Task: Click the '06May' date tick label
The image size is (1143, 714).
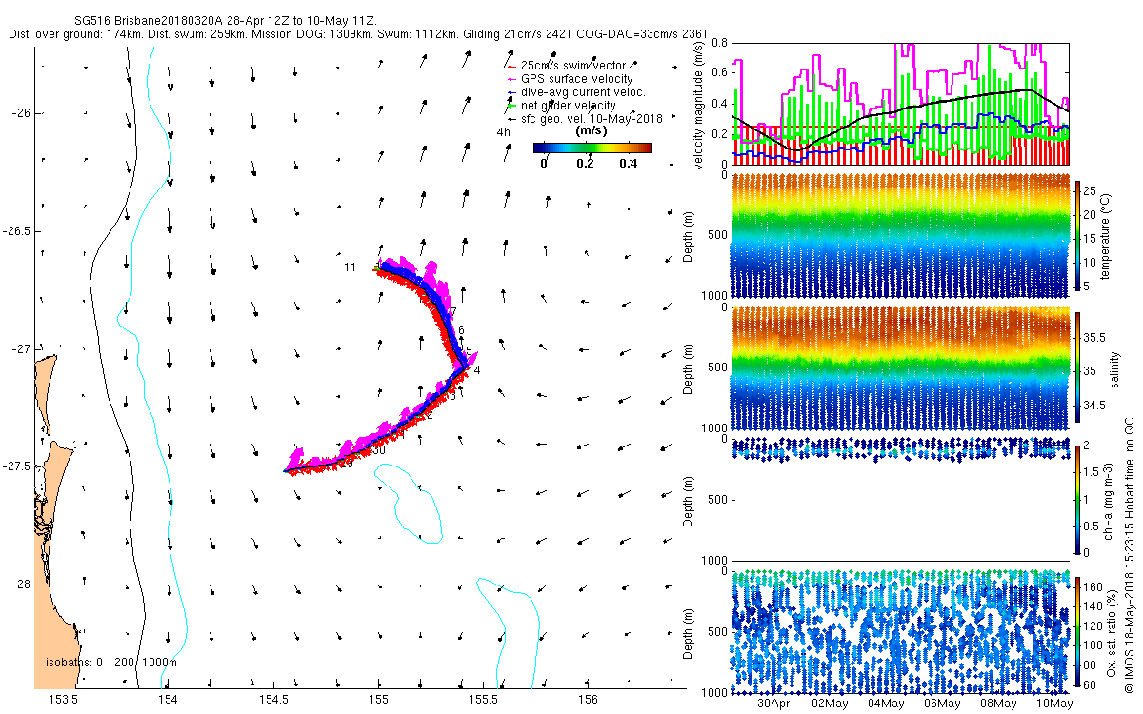Action: coord(942,704)
